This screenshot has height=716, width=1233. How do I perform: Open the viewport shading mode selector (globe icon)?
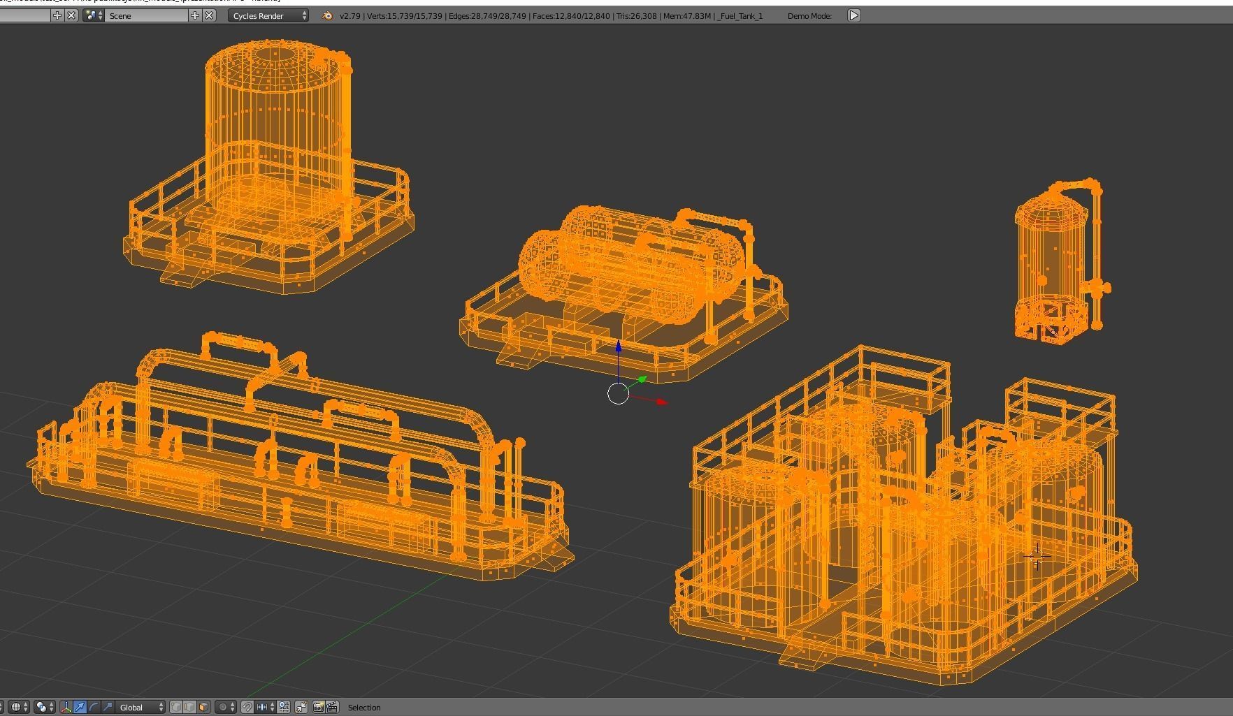[20, 707]
